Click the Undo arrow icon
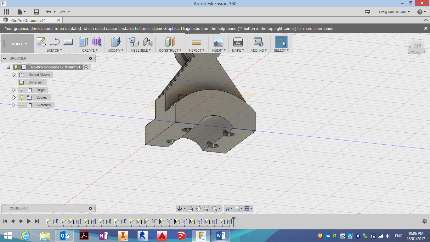 [x=49, y=12]
